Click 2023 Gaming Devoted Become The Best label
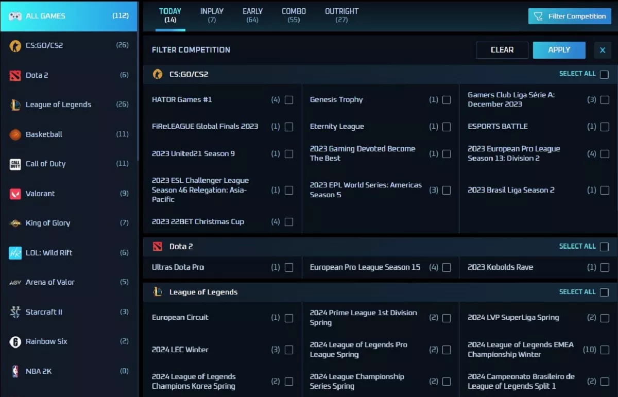618x397 pixels. (x=363, y=153)
